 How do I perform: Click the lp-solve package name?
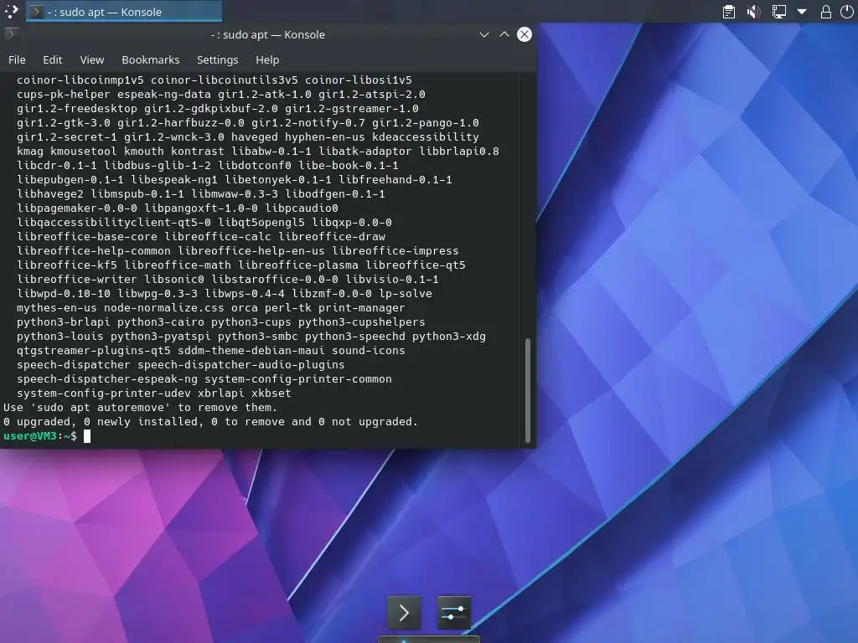click(406, 294)
